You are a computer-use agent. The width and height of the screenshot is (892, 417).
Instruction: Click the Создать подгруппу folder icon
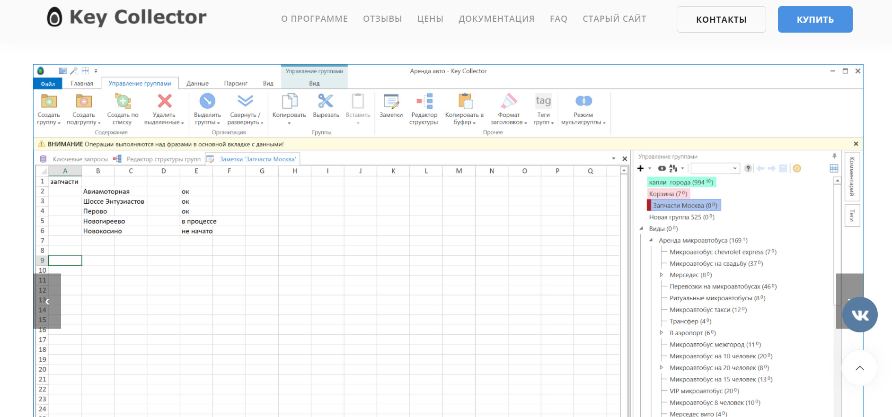(x=84, y=101)
